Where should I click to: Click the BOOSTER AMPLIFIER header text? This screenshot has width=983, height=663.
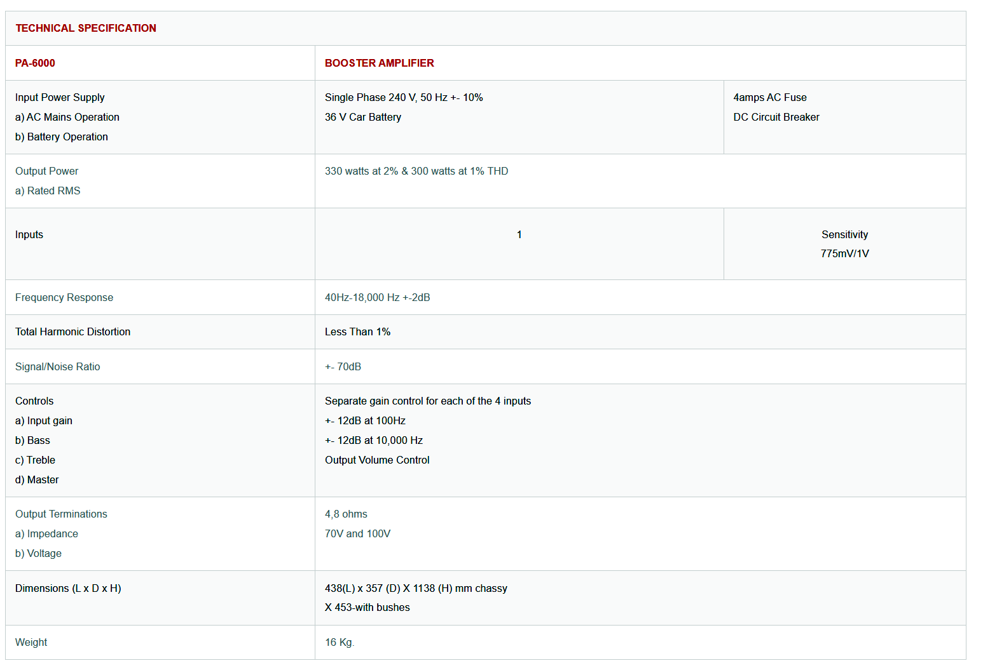[x=379, y=63]
